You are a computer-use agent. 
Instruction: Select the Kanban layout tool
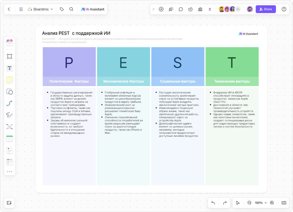(10, 162)
